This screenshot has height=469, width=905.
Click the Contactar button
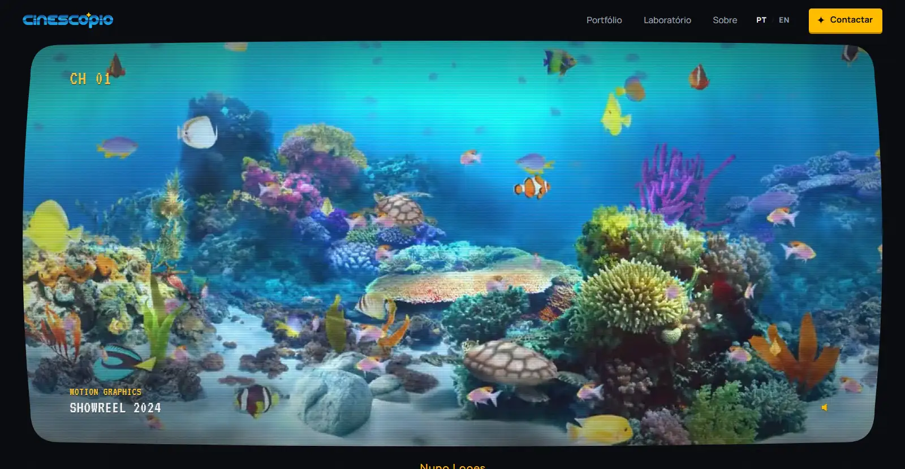coord(845,20)
